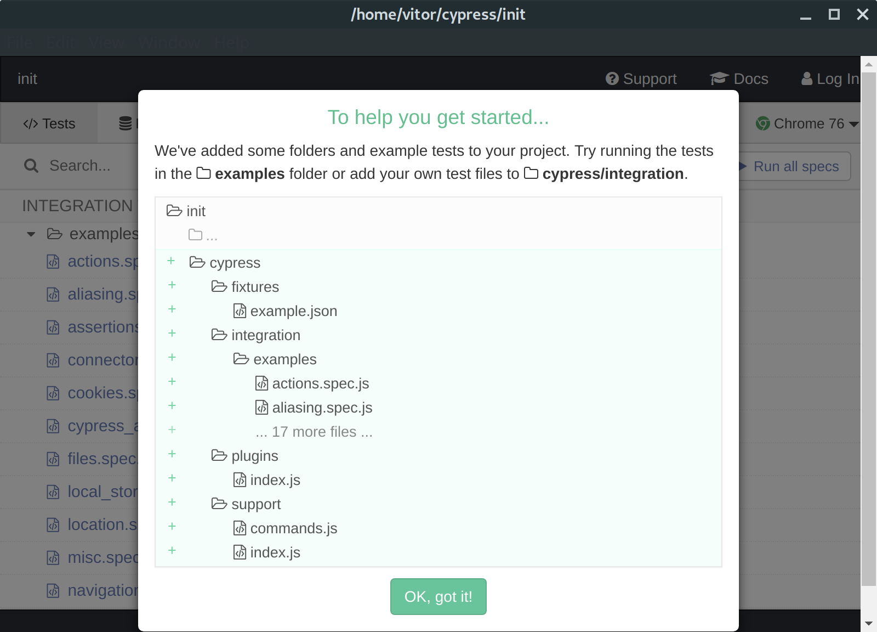
Task: Click the Search specs field
Action: [80, 166]
